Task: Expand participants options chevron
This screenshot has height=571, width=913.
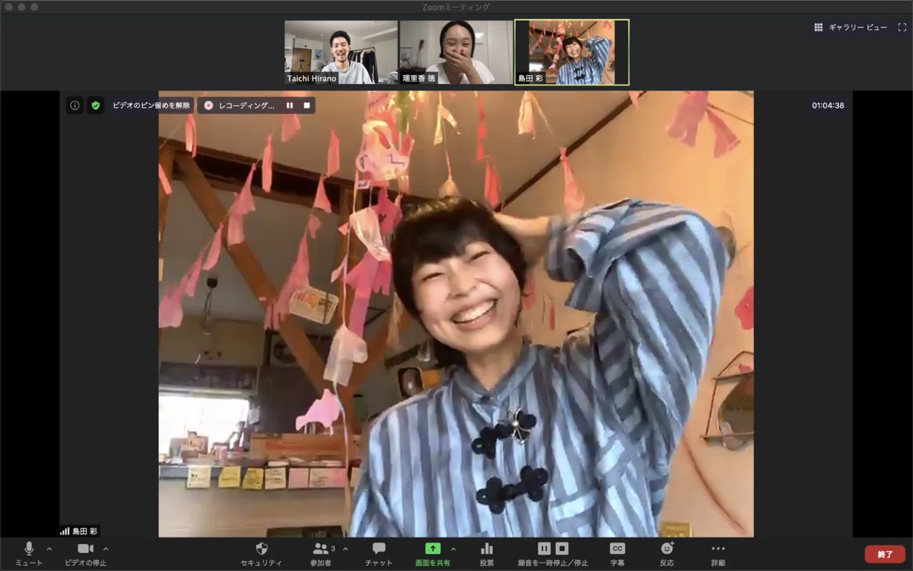Action: pyautogui.click(x=345, y=549)
